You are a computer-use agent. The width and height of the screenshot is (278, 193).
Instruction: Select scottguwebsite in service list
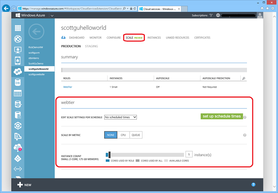click(37, 74)
